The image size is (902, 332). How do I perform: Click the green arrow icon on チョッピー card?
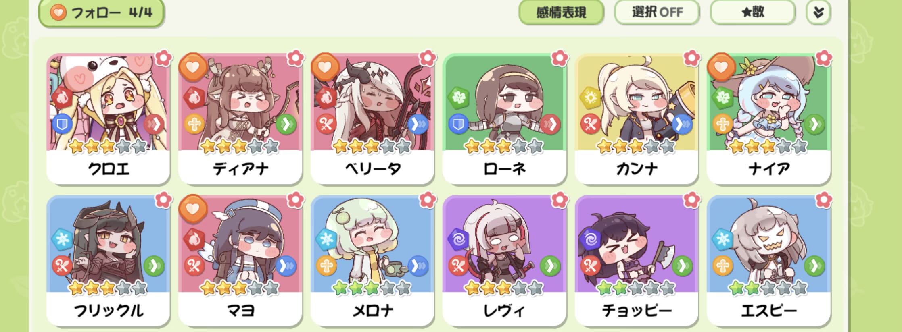tap(682, 266)
